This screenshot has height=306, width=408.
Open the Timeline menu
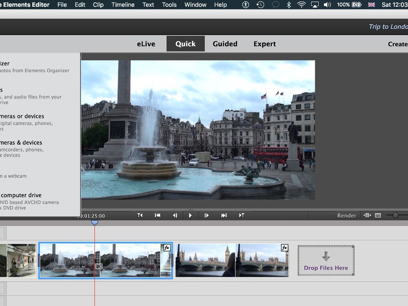[123, 5]
